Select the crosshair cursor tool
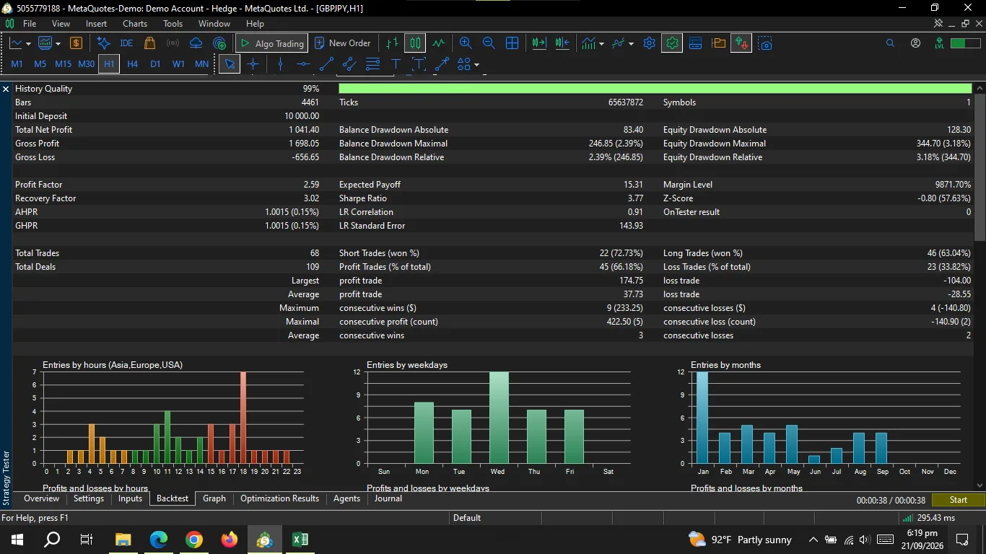This screenshot has height=554, width=986. pos(253,64)
